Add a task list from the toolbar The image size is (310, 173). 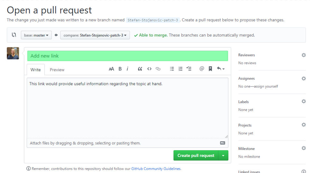[x=189, y=69]
